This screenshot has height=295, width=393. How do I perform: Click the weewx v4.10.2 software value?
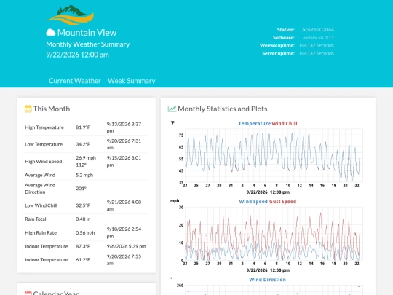coord(318,38)
